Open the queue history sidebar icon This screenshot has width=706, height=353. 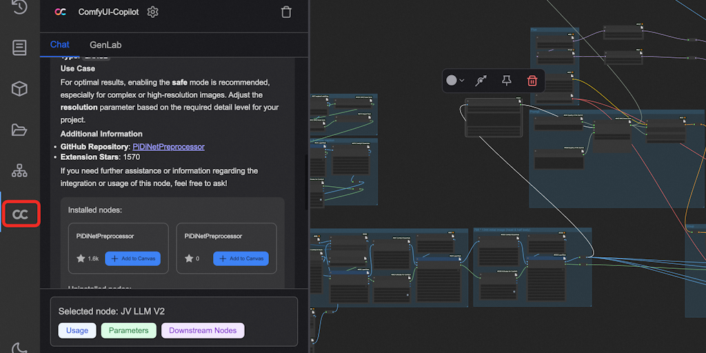click(19, 7)
